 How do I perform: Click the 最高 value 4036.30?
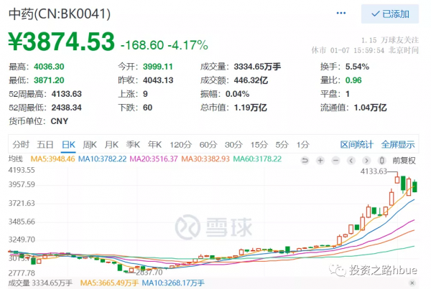(49, 67)
